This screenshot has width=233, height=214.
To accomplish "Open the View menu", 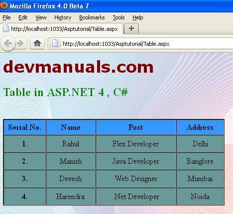I will point(41,17).
